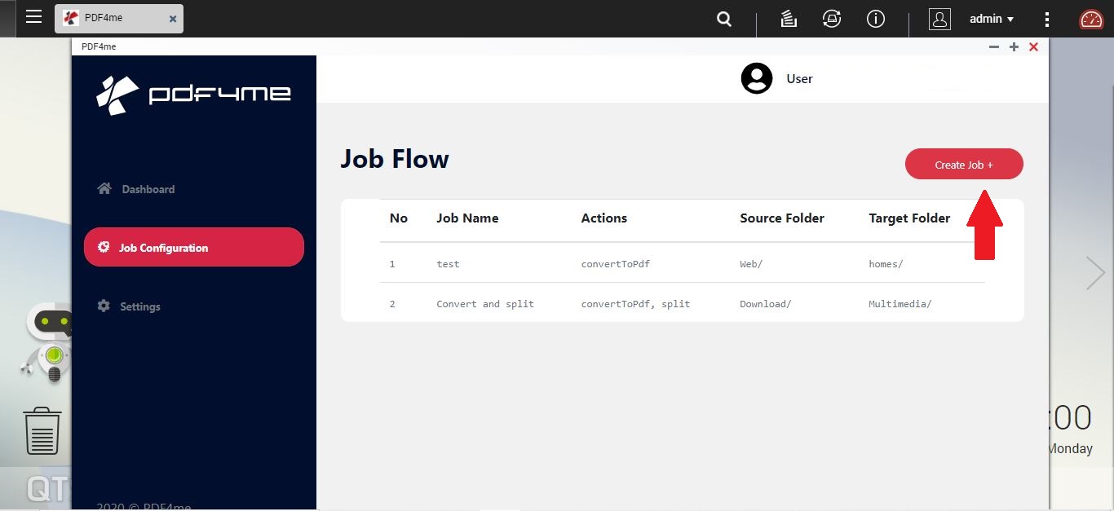This screenshot has height=511, width=1114.
Task: Maximize the PDF4me window
Action: coord(1014,47)
